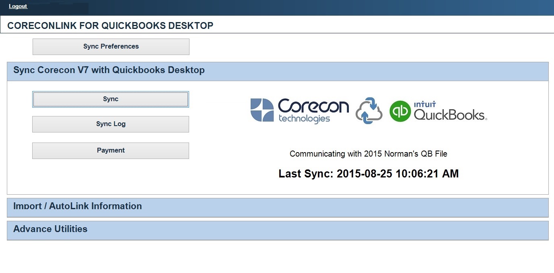Screen dimensions: 554x273
Task: Select the Last Sync timestamp text
Action: 369,174
